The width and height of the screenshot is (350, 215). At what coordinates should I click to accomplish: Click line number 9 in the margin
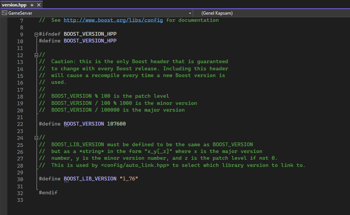point(21,35)
